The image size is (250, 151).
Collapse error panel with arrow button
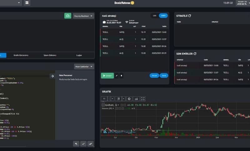(52, 76)
